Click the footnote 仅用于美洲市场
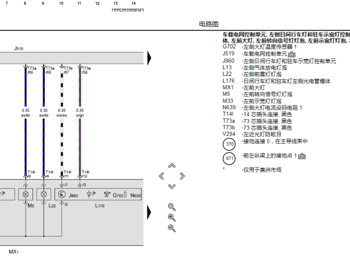 [x=261, y=170]
